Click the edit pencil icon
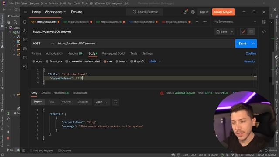This screenshot has width=279, height=157. click(x=244, y=32)
